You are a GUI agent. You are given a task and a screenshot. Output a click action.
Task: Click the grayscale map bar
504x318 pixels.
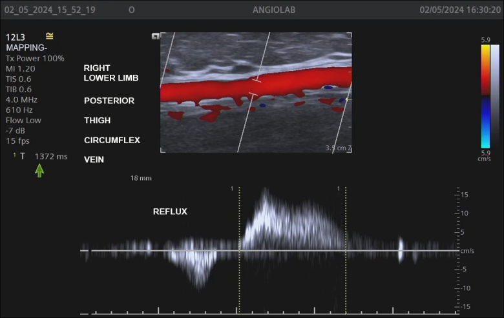pyautogui.click(x=495, y=95)
